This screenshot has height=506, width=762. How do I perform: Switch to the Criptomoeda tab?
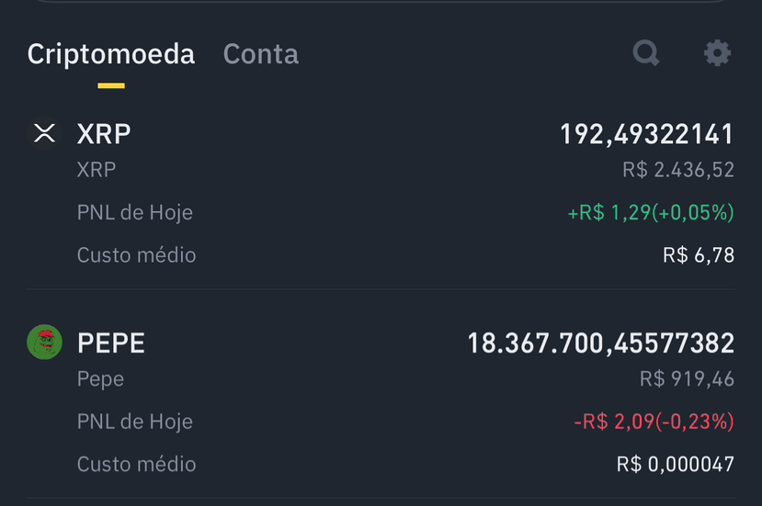(x=111, y=53)
